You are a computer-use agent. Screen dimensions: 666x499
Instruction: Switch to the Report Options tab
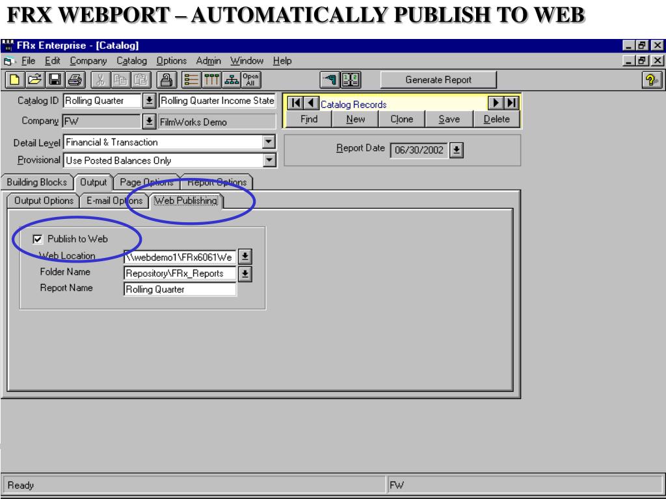tap(217, 183)
